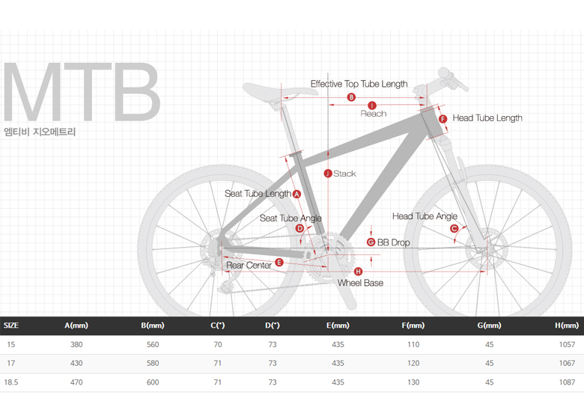
Task: Select the red G BB Drop marker
Action: click(x=371, y=242)
